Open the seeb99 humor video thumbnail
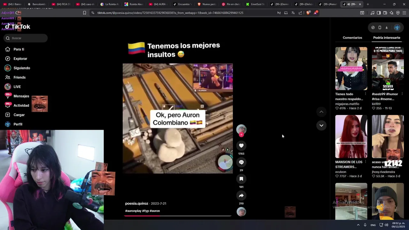Screen dimensions: 409x230 coord(388,69)
